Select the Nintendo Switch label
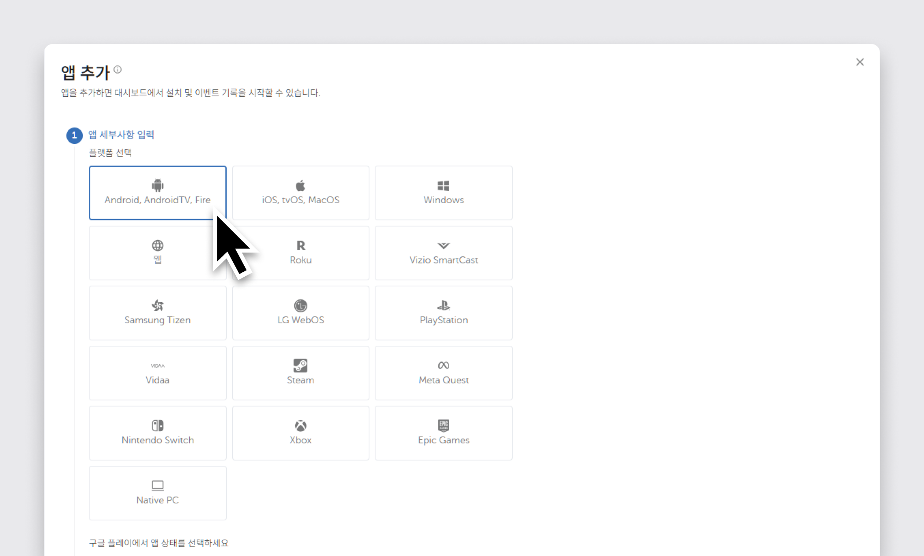 [x=158, y=440]
